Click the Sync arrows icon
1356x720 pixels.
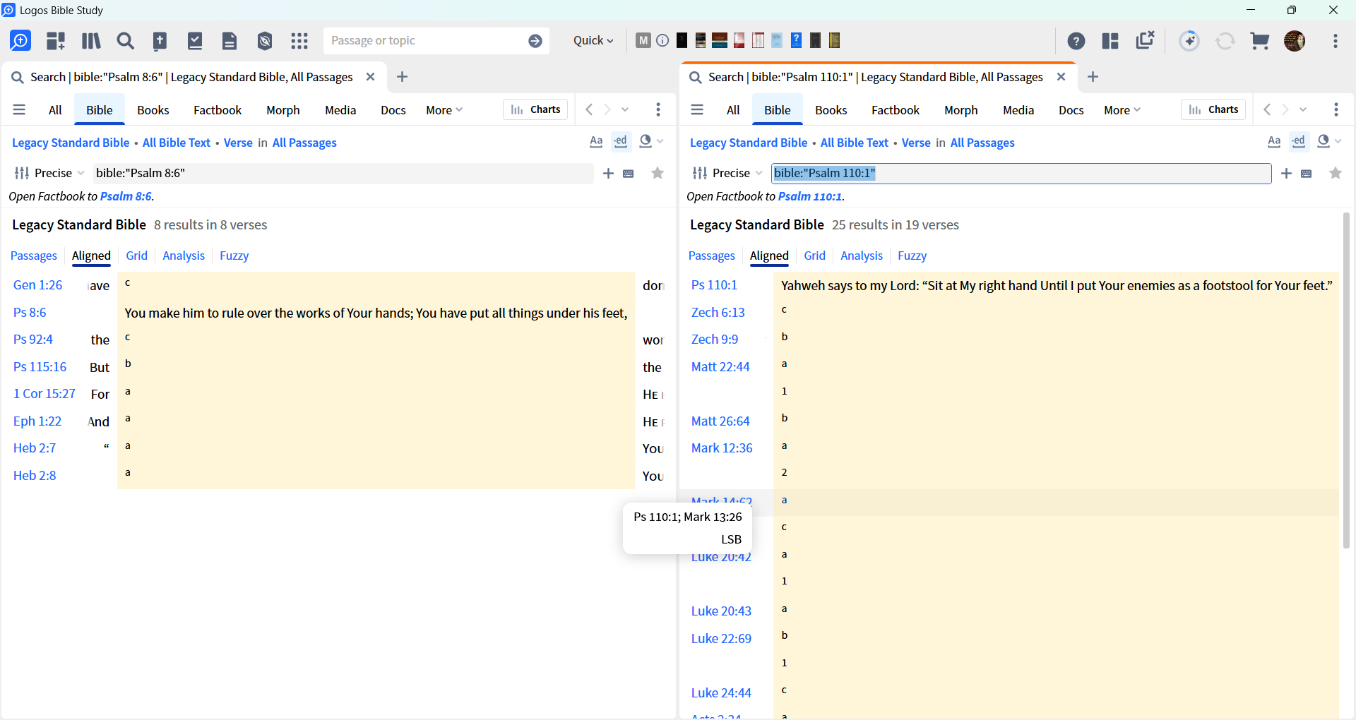tap(1225, 41)
